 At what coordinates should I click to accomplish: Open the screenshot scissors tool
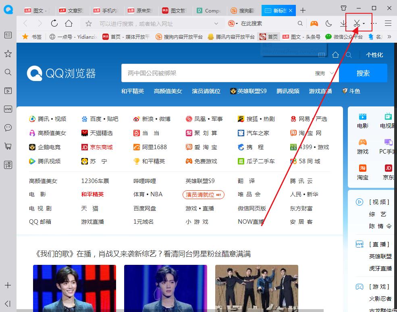pyautogui.click(x=357, y=24)
